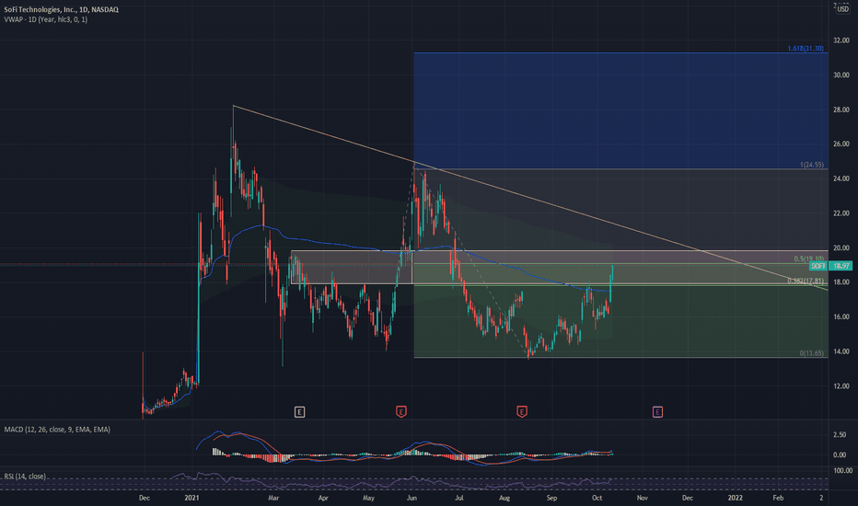Click Sep on the time axis
Viewport: 858px width, 506px height.
pos(551,498)
